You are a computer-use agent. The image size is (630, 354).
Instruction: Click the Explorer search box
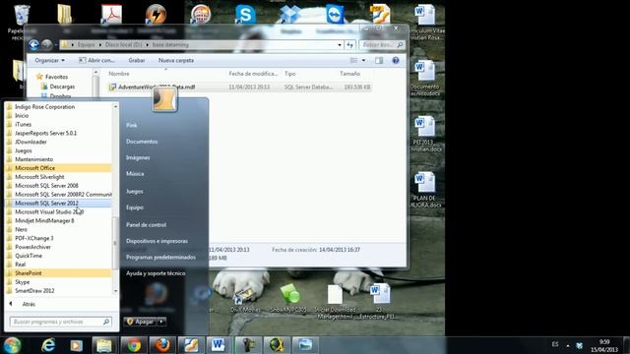coord(382,45)
